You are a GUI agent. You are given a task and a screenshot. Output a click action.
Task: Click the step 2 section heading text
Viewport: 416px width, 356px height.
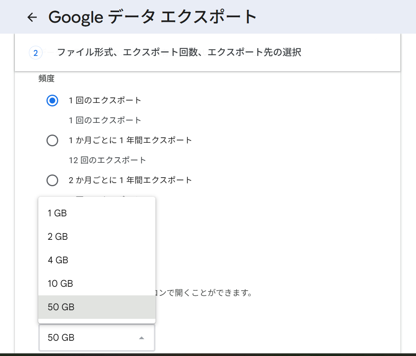coord(179,52)
